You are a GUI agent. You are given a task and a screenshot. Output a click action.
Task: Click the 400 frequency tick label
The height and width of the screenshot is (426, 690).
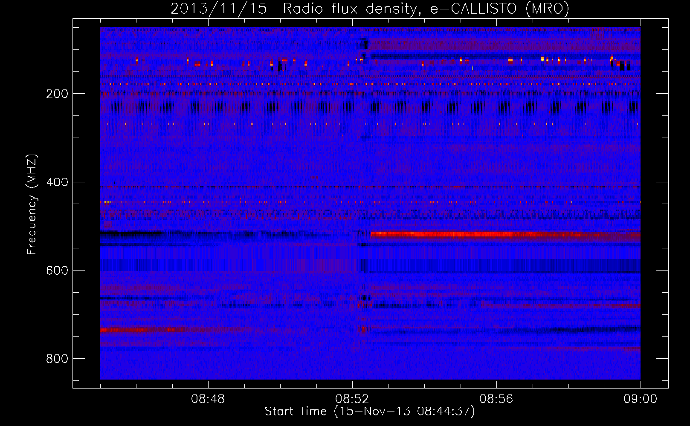coord(57,182)
